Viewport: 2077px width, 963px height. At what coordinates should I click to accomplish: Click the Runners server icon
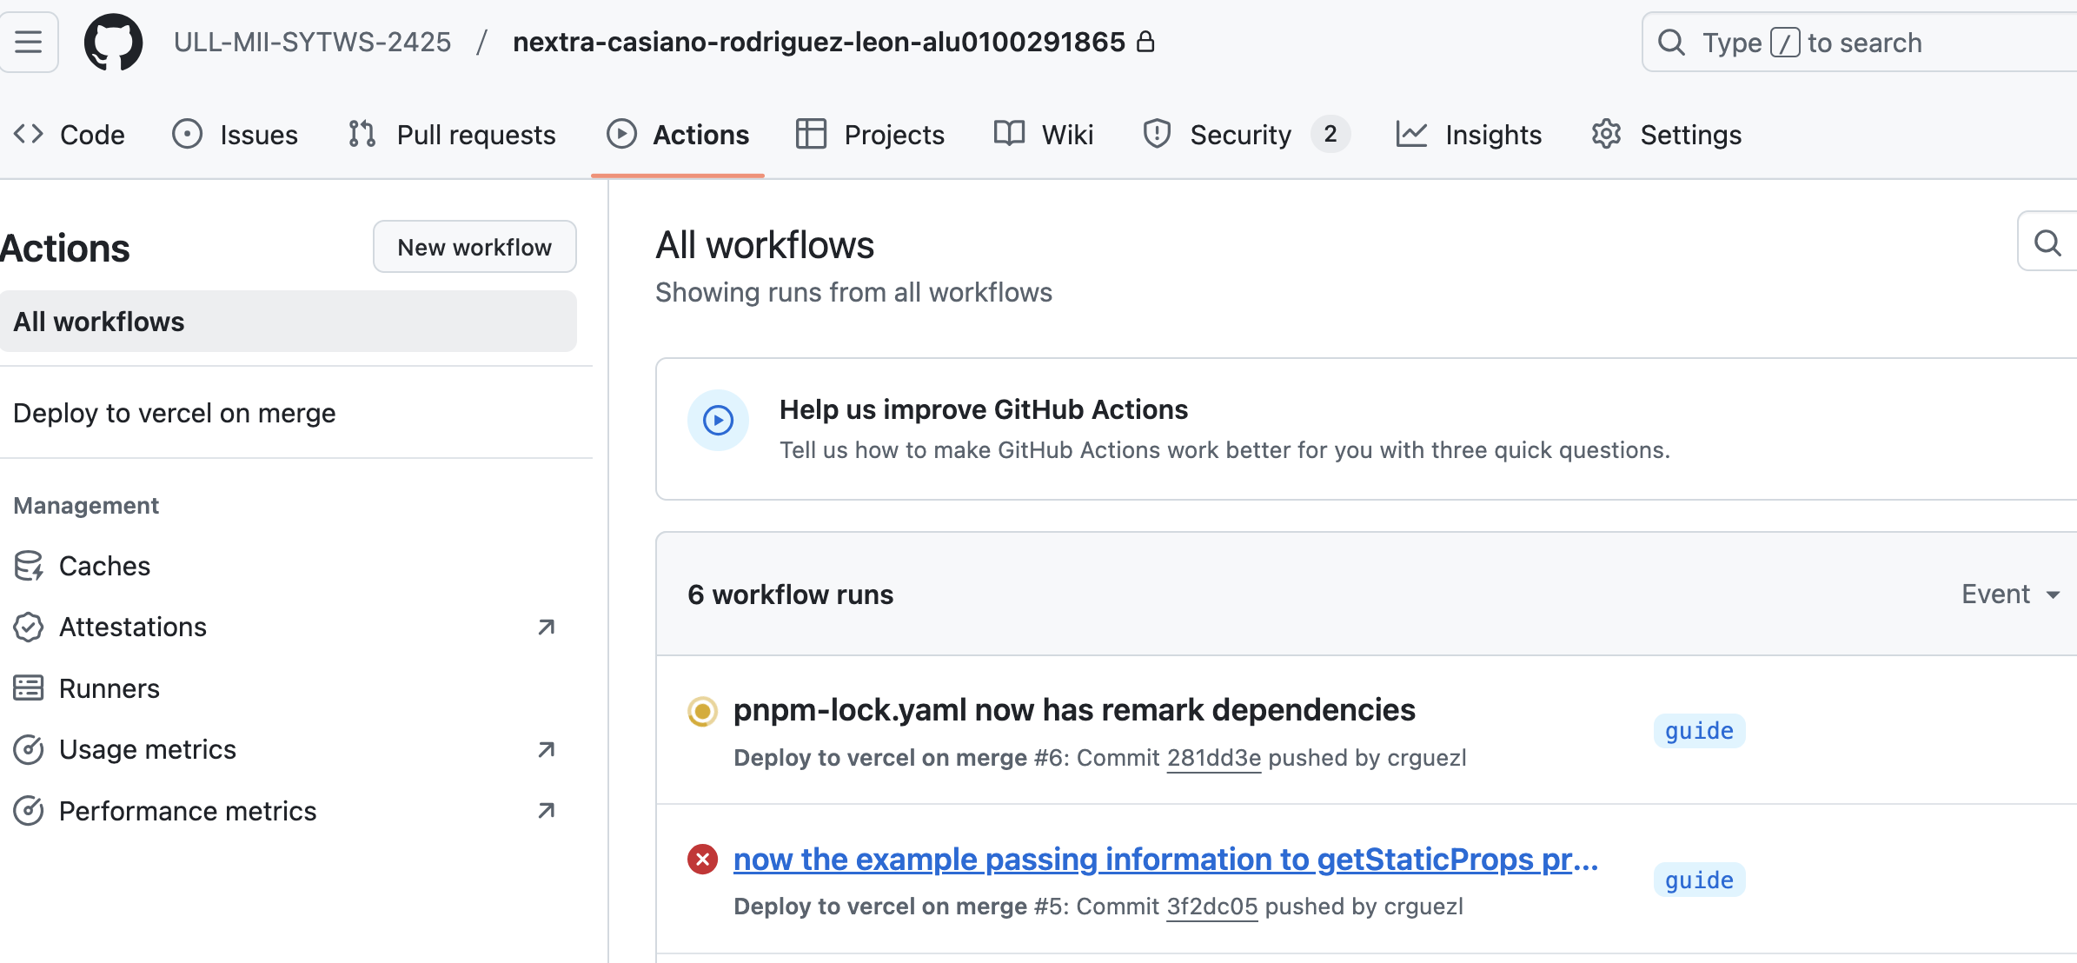[x=29, y=688]
